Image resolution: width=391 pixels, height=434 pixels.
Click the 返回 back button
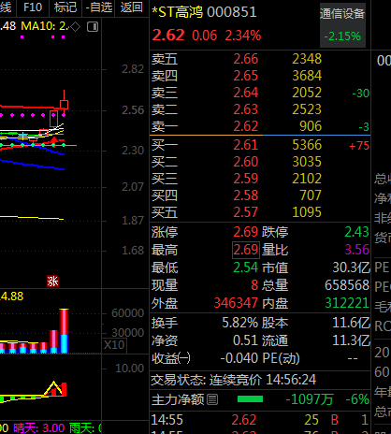pos(132,7)
